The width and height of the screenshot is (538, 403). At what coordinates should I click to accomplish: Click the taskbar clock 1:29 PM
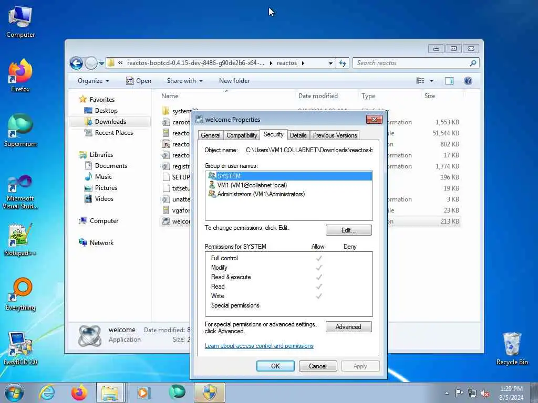[x=511, y=393]
